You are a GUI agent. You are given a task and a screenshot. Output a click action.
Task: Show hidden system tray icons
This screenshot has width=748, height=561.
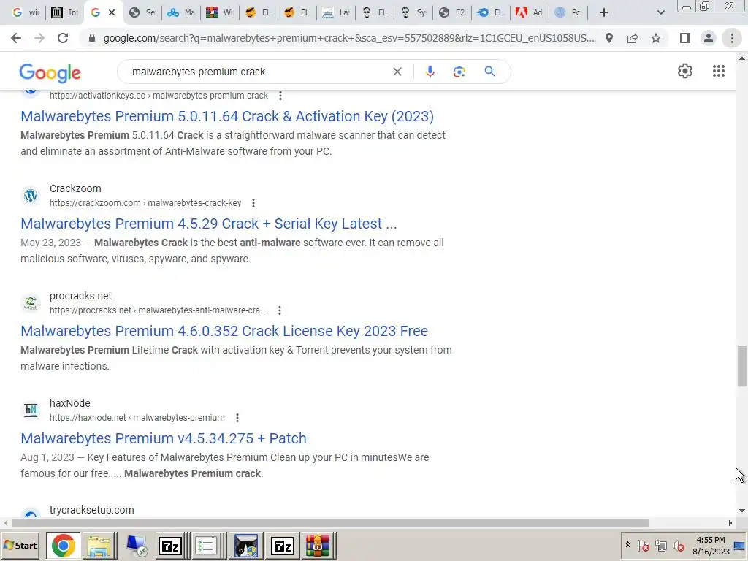(627, 545)
